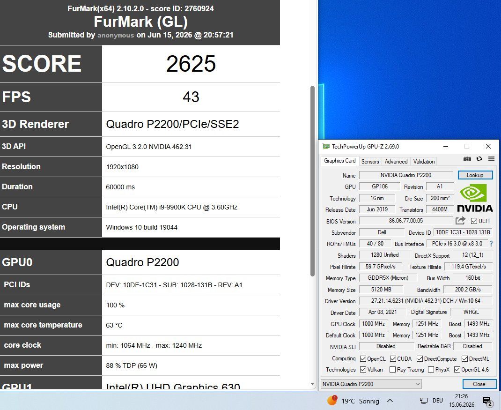Click the FPS value 43
Screen dimensions: 501x410
[x=191, y=97]
